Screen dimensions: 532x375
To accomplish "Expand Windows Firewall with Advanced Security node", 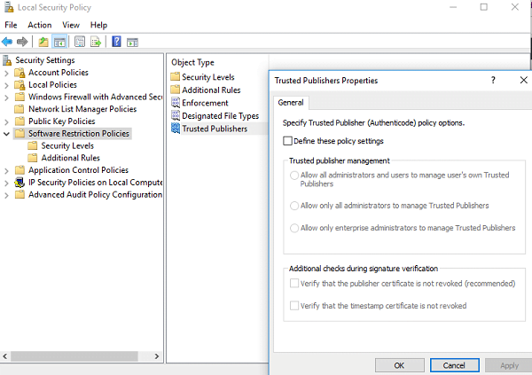I will tap(6, 98).
